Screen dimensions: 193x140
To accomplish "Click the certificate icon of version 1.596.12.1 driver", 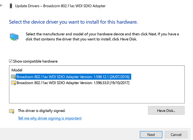I will click(x=13, y=77).
